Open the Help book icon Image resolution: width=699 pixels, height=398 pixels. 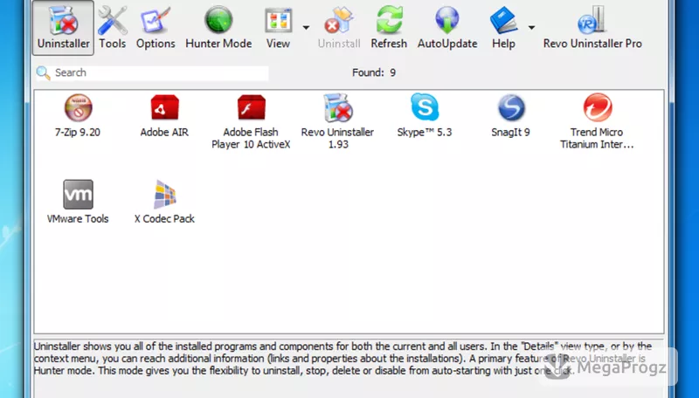[503, 20]
